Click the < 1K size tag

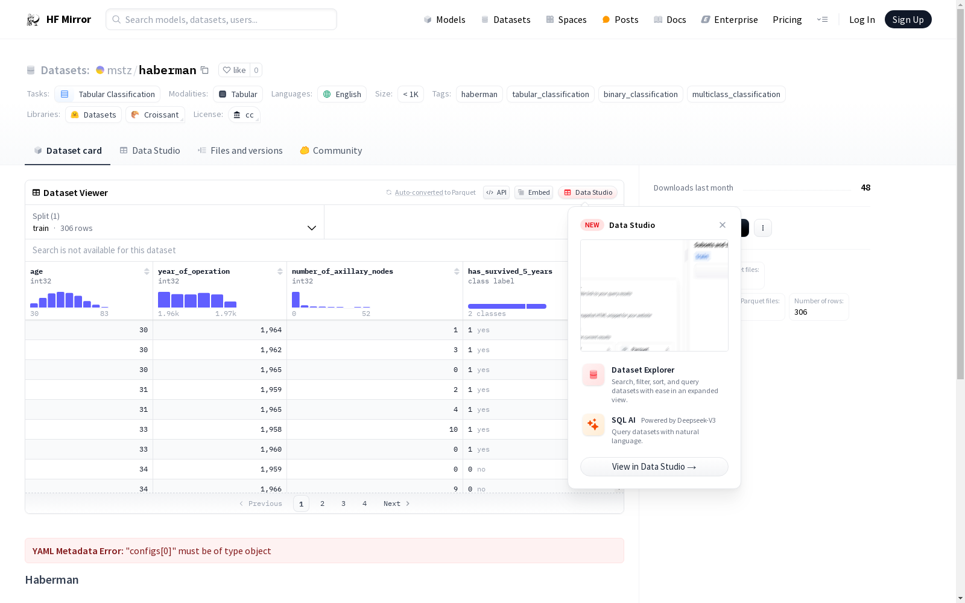[411, 94]
